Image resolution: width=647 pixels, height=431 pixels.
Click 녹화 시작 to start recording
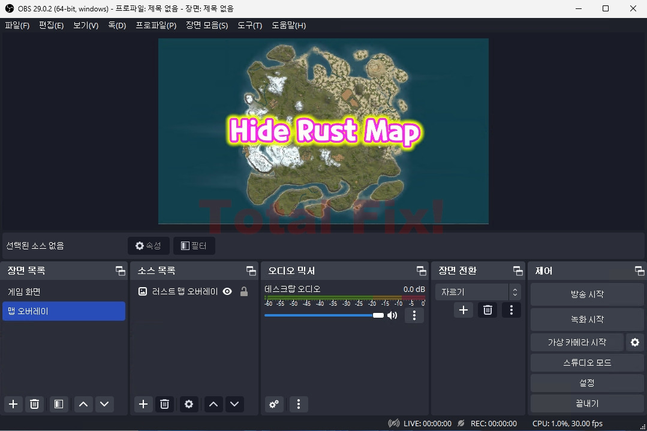(x=587, y=320)
